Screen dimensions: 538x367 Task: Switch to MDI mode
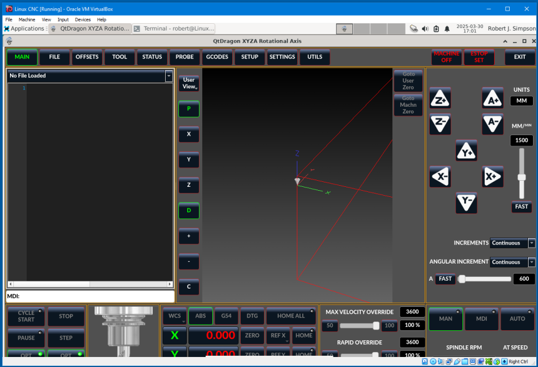tap(481, 319)
